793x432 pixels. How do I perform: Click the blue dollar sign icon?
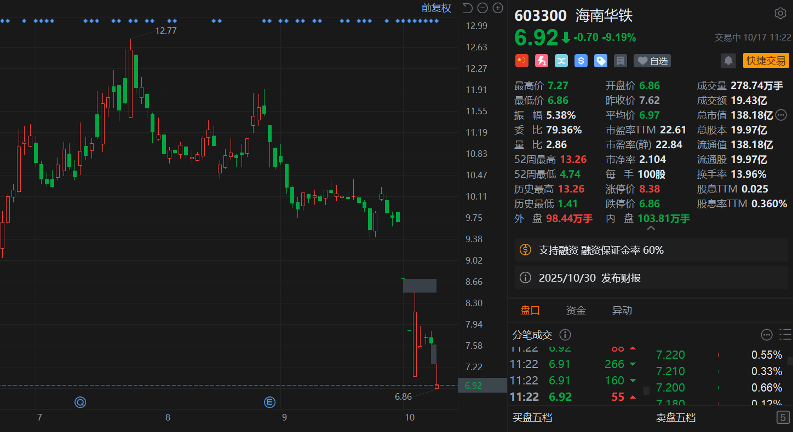(581, 61)
